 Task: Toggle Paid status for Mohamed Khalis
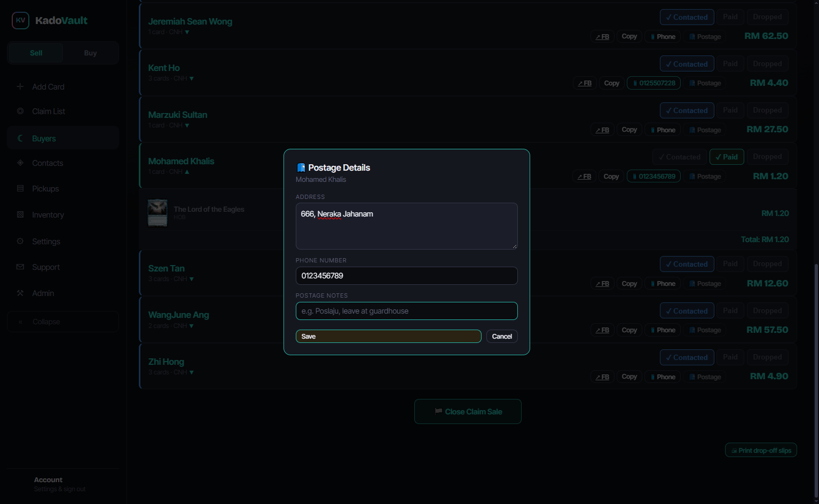726,157
